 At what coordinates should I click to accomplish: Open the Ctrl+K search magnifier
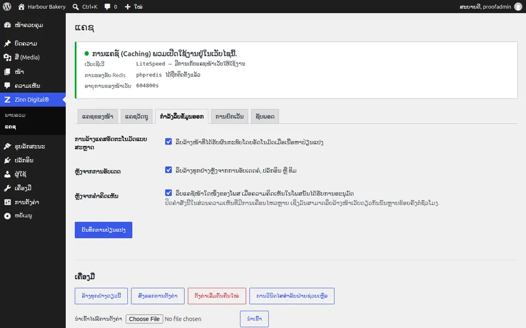76,7
